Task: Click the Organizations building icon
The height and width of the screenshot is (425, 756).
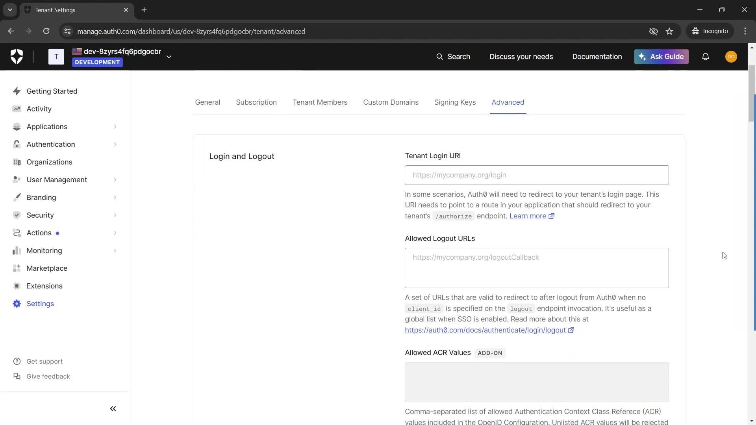Action: (x=17, y=162)
